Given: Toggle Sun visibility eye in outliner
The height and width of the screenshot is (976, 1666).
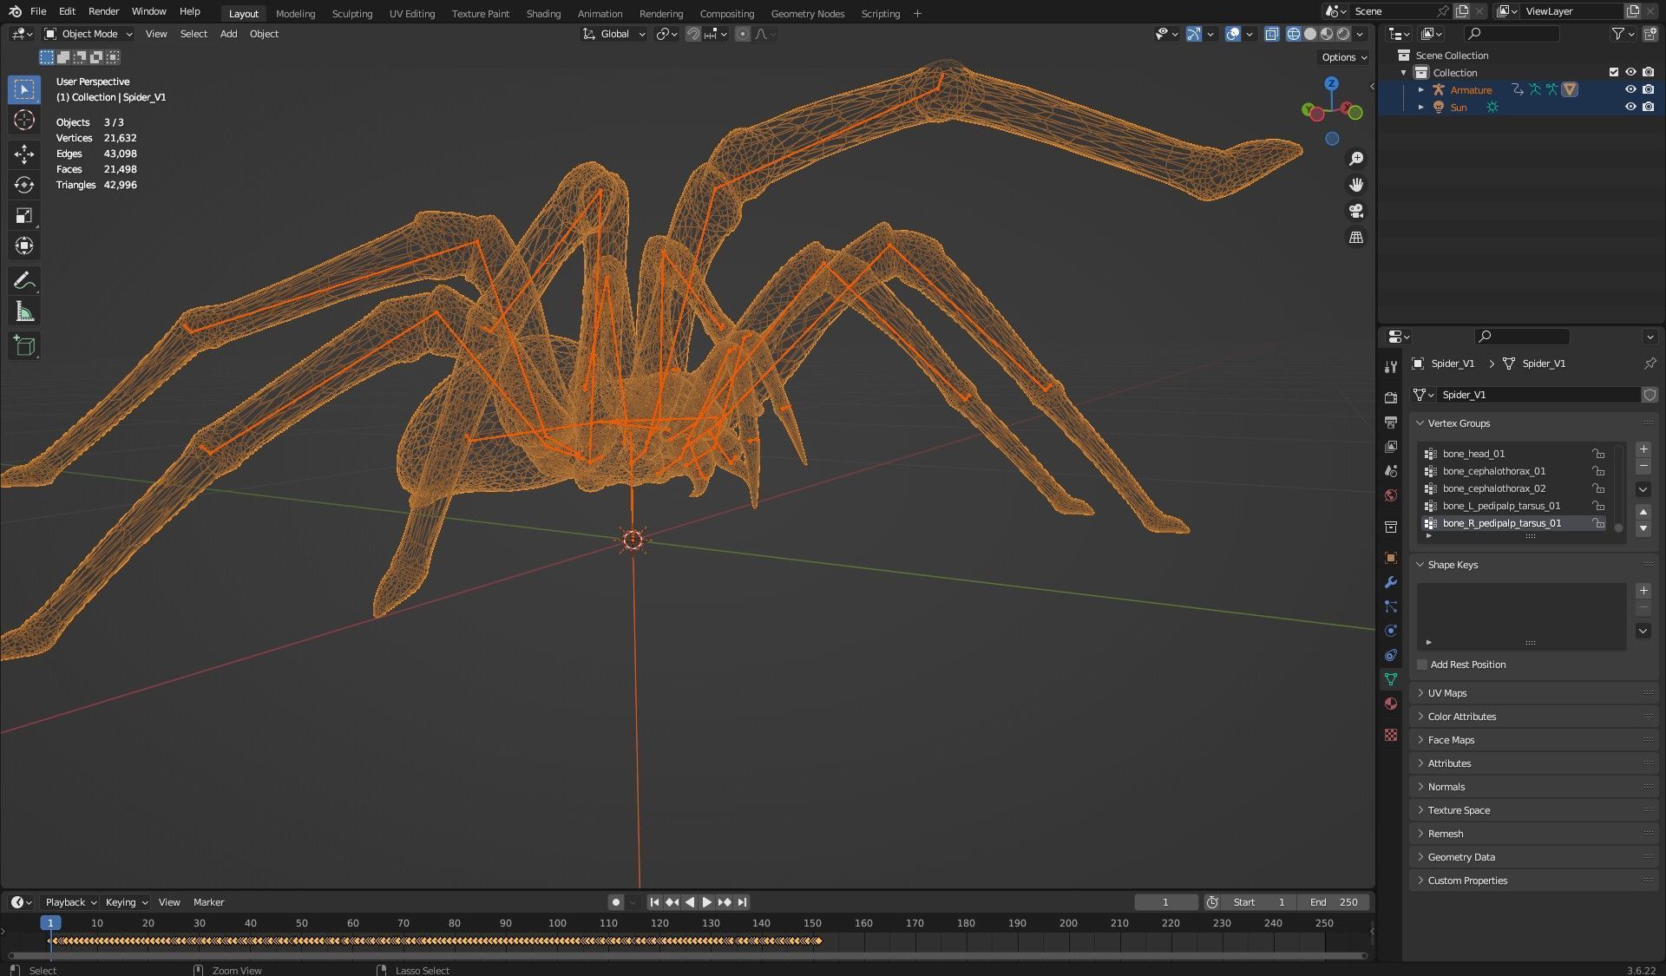Looking at the screenshot, I should [1630, 107].
